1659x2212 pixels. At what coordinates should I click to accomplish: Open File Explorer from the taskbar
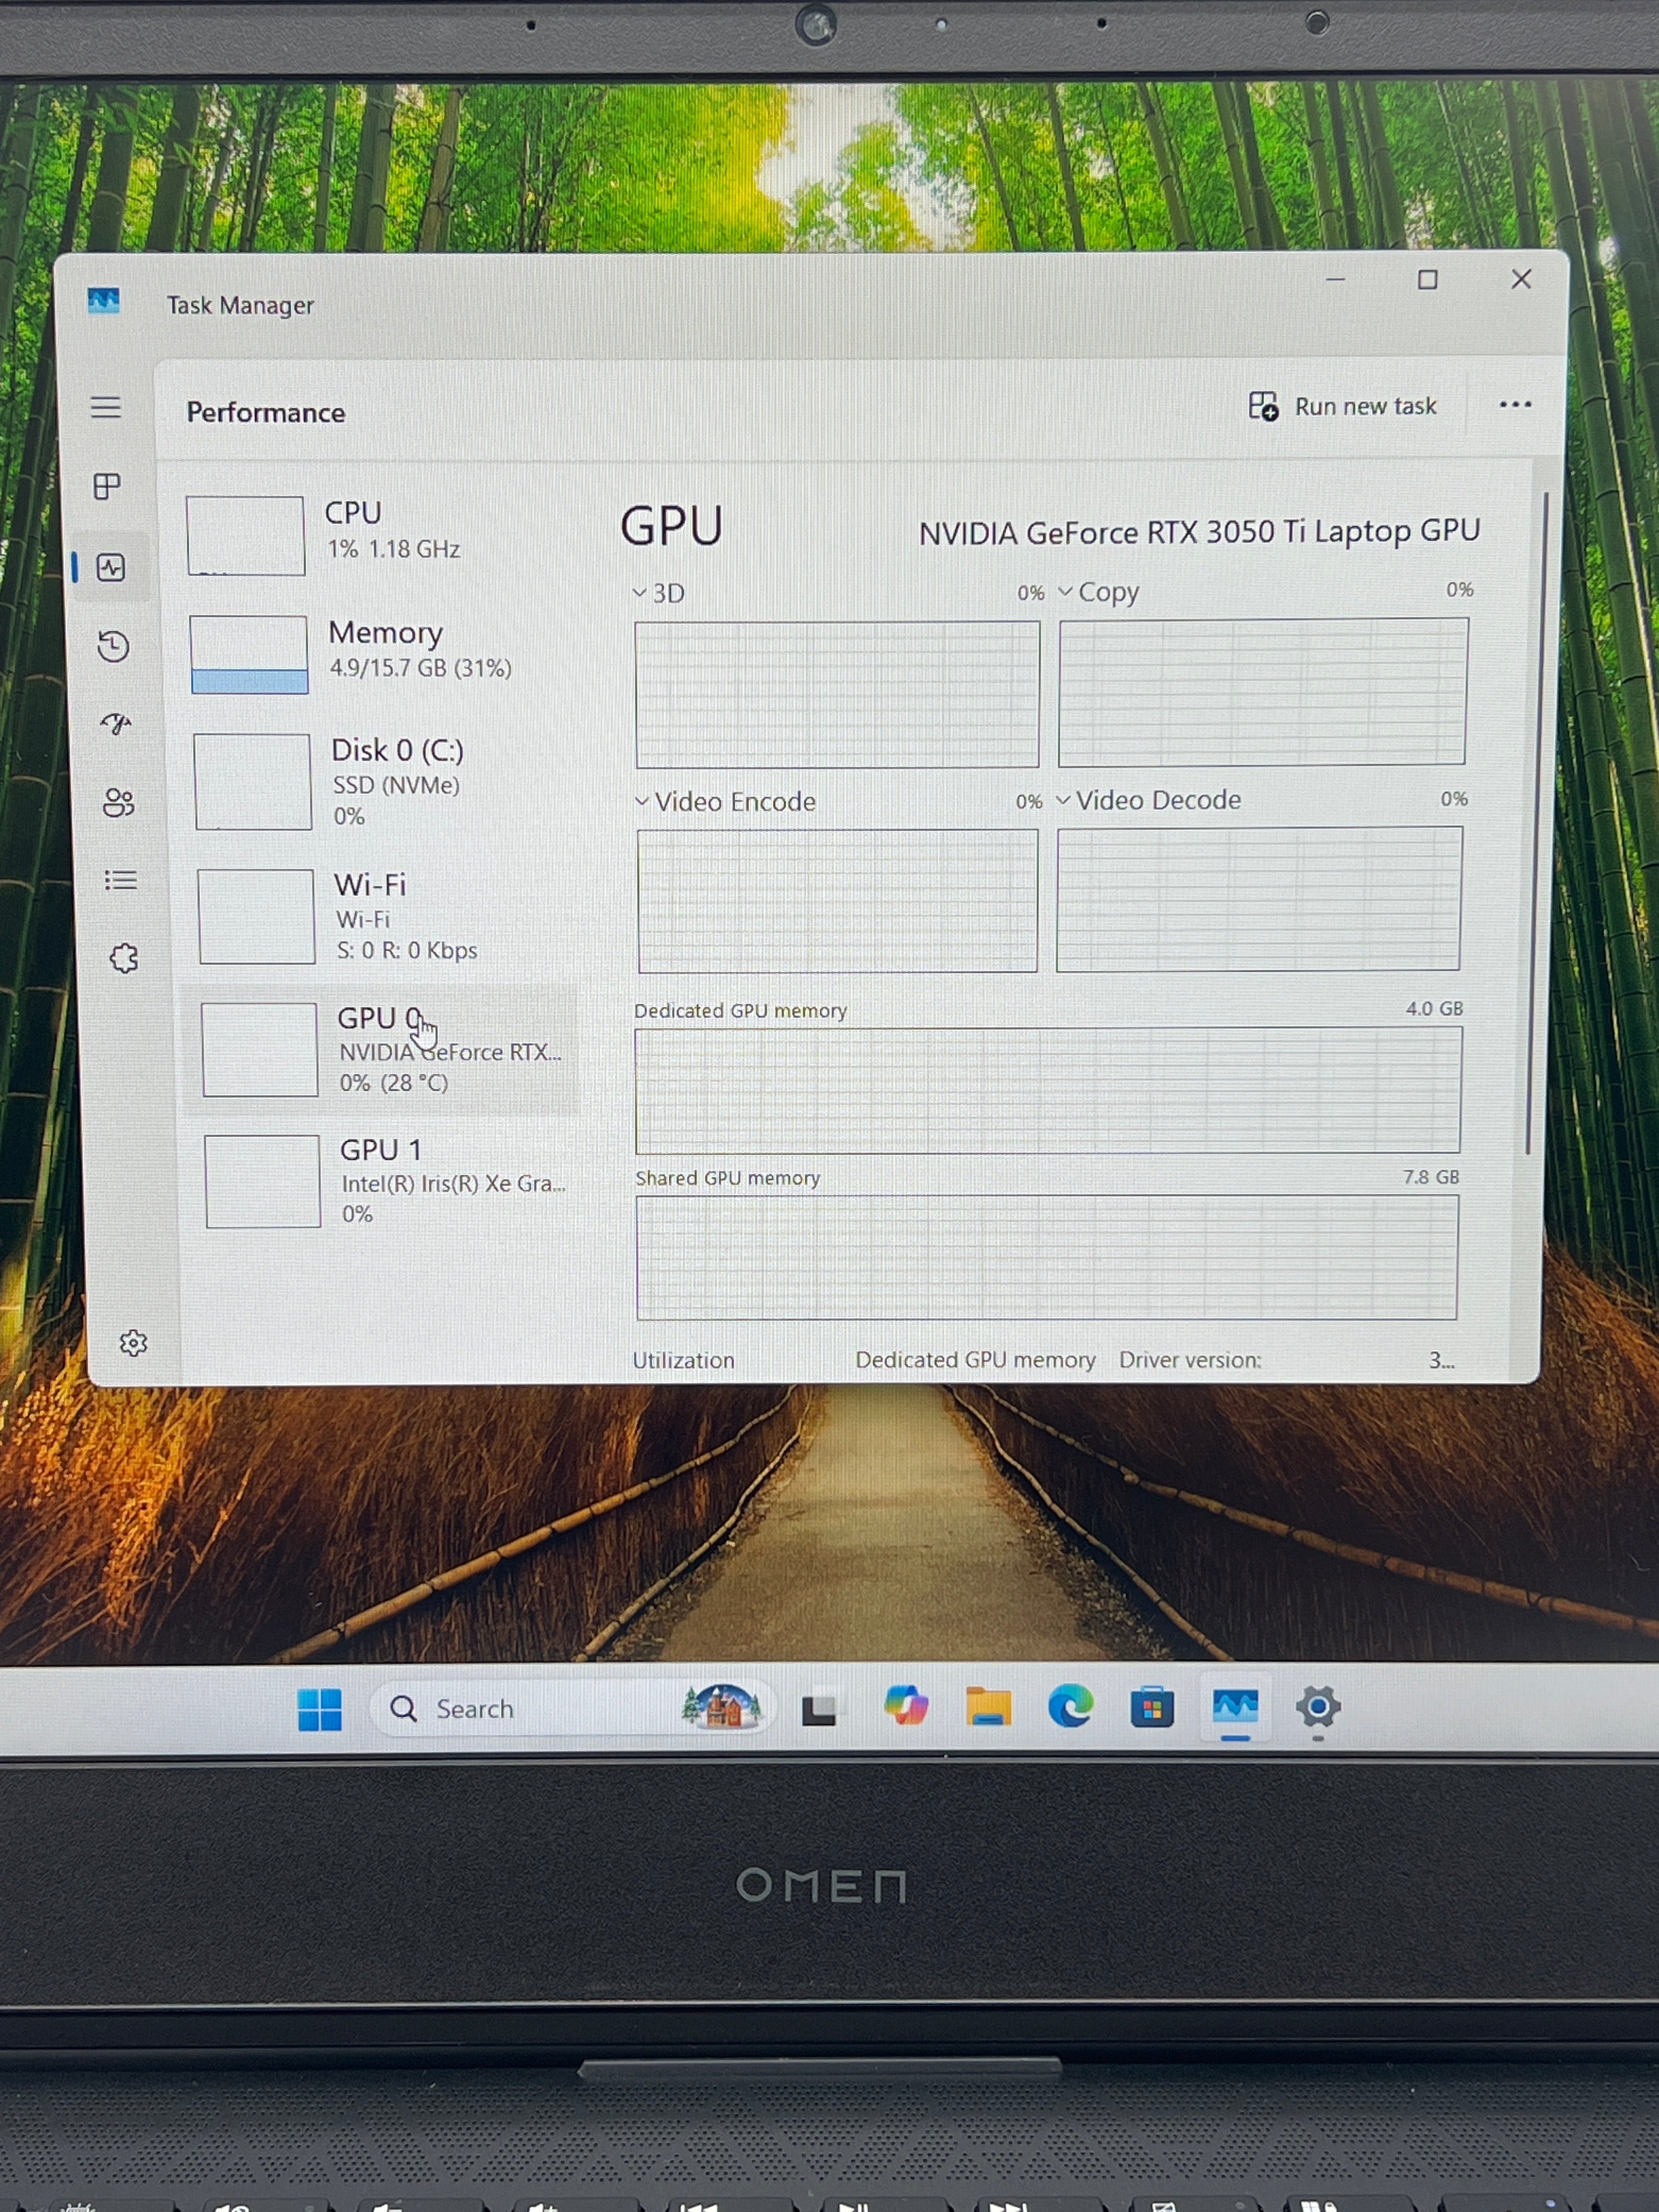pos(988,1706)
